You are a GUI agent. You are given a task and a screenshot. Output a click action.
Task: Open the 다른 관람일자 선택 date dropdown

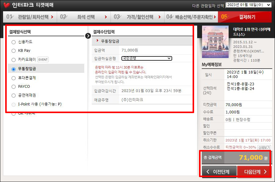(x=248, y=5)
